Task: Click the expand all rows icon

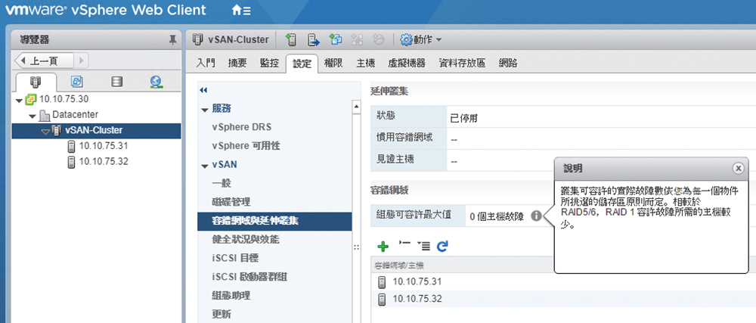Action: pyautogui.click(x=423, y=246)
